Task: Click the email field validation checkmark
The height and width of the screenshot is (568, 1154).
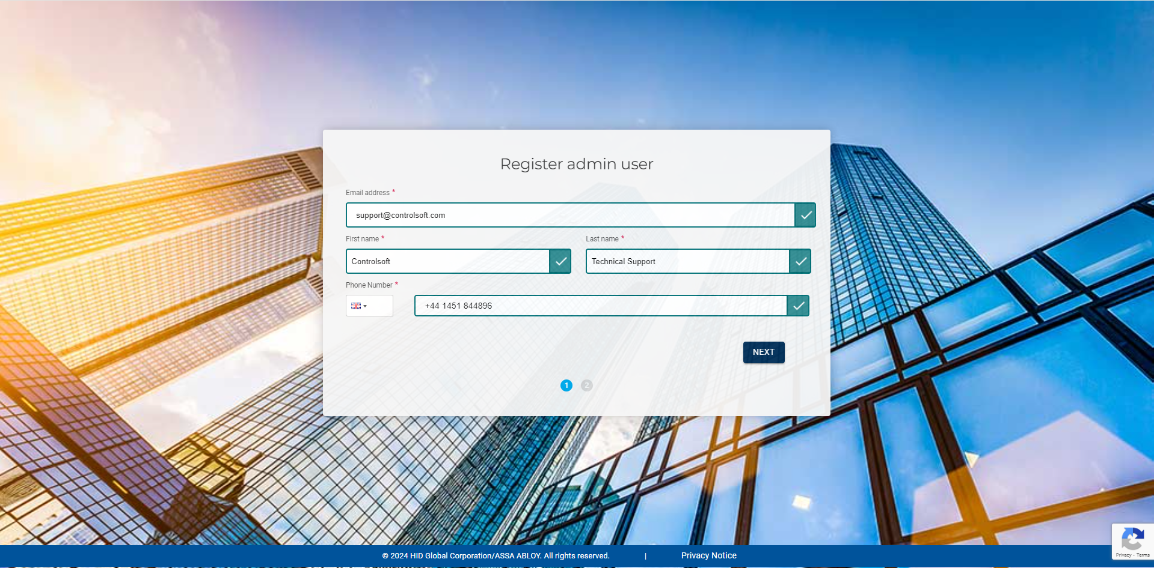Action: click(805, 215)
